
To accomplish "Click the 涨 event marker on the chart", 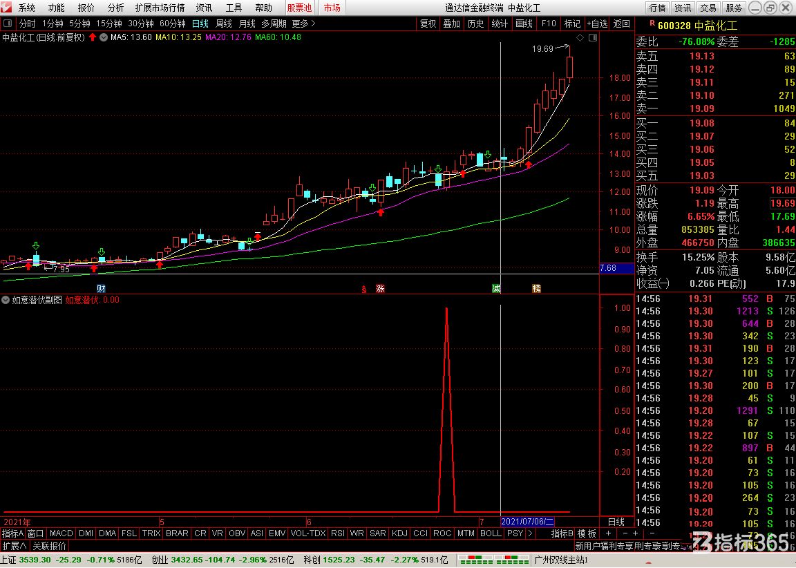I will click(x=380, y=289).
